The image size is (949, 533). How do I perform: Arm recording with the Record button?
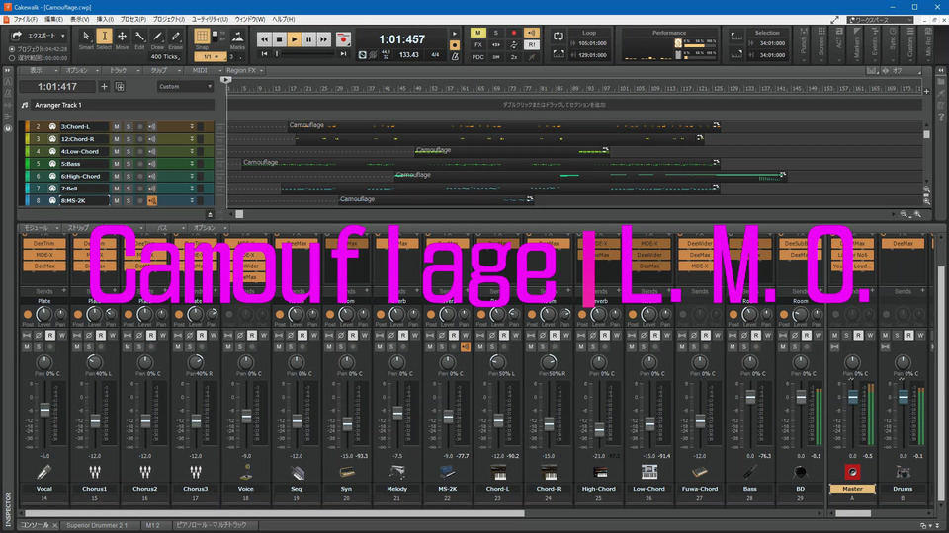[343, 39]
